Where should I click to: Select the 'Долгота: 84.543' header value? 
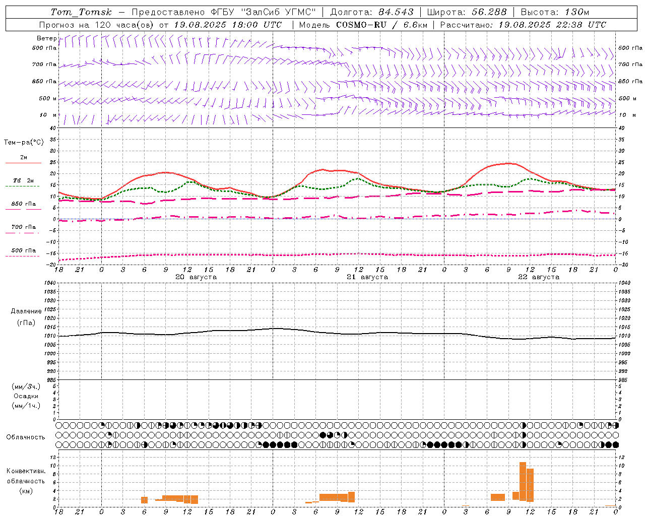click(x=372, y=12)
